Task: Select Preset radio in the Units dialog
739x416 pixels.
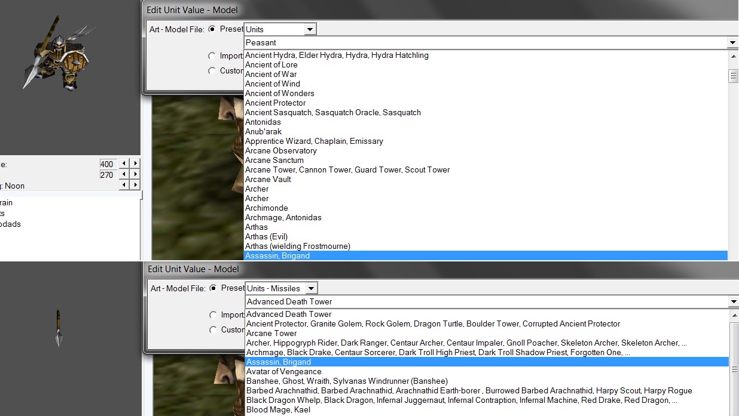Action: 212,29
